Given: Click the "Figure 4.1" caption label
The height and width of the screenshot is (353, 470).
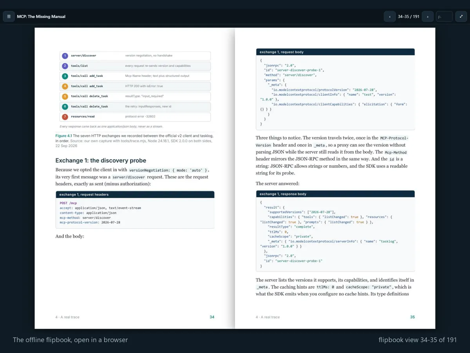Looking at the screenshot, I should coord(63,136).
